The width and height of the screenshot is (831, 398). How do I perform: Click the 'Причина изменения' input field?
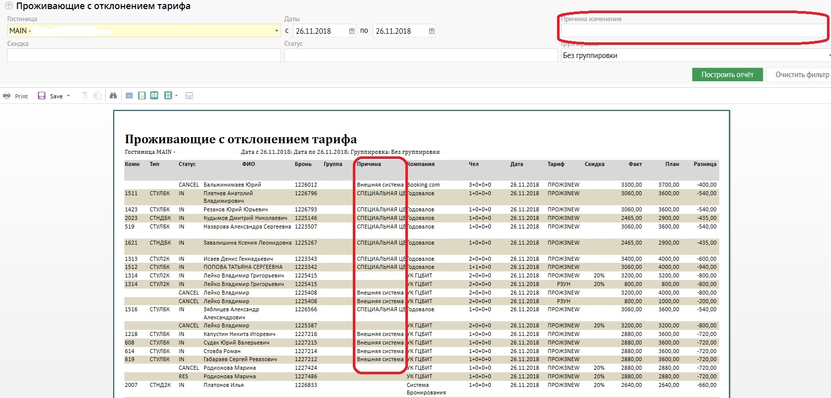pyautogui.click(x=692, y=31)
